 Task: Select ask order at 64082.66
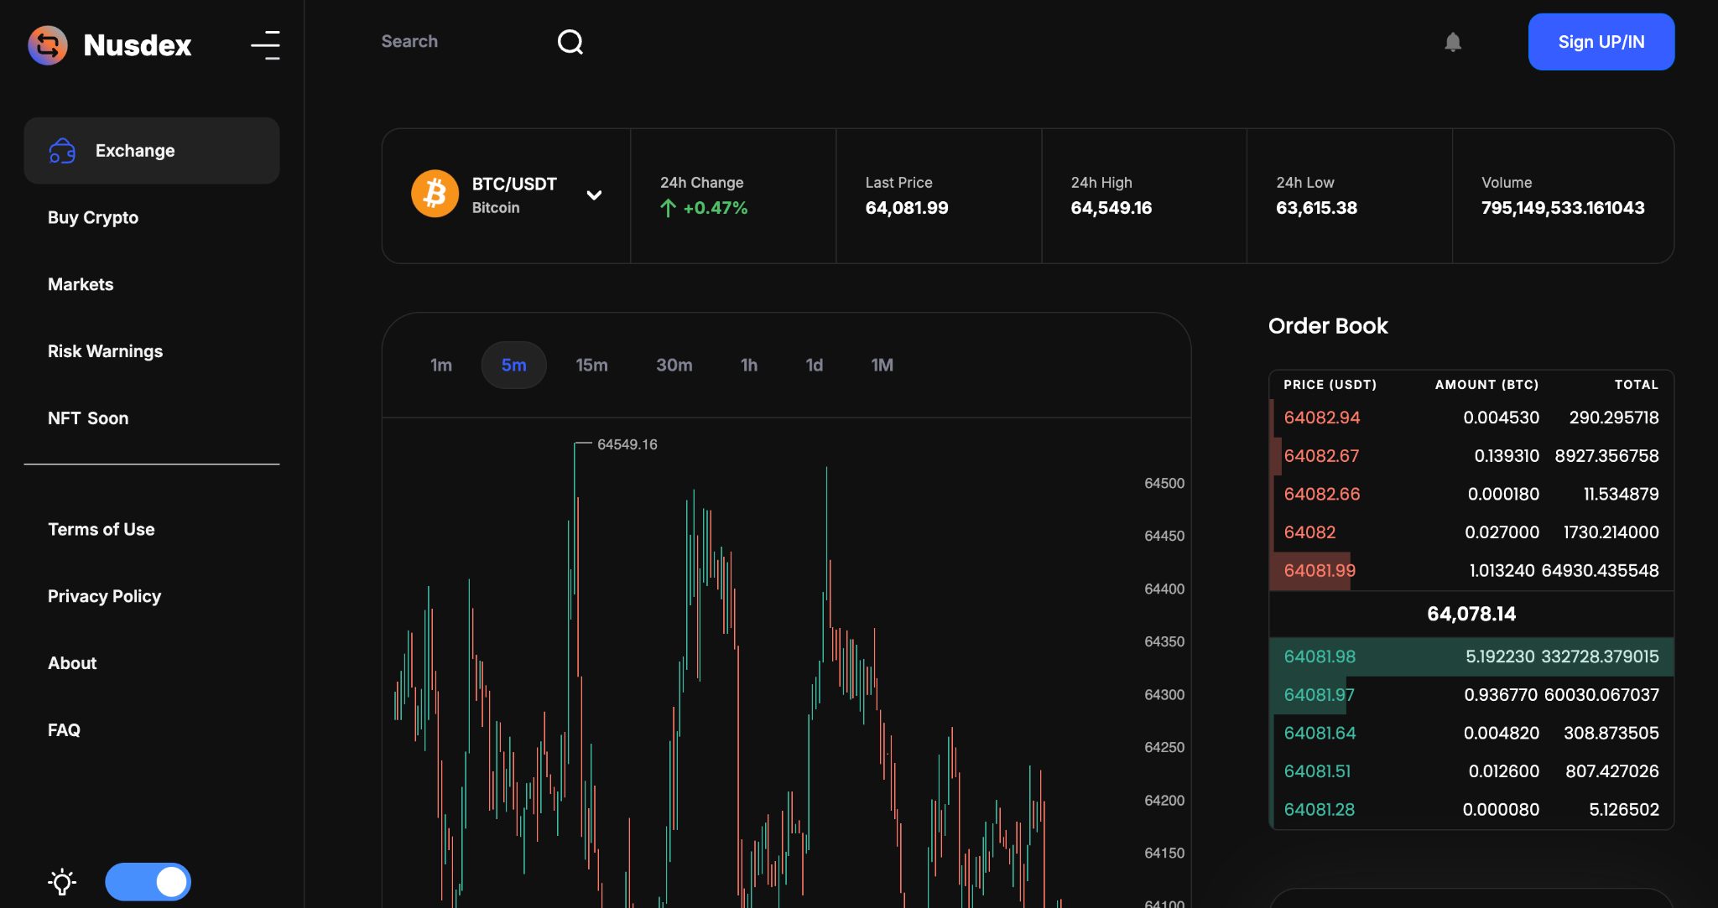(x=1471, y=495)
